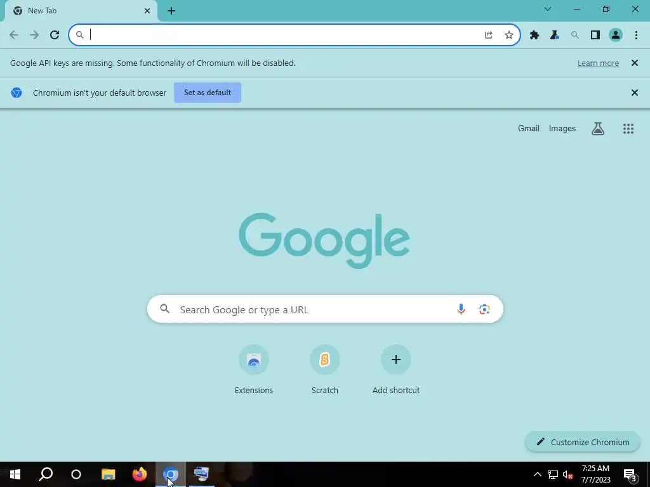
Task: Reload the page with the refresh icon
Action: click(55, 35)
